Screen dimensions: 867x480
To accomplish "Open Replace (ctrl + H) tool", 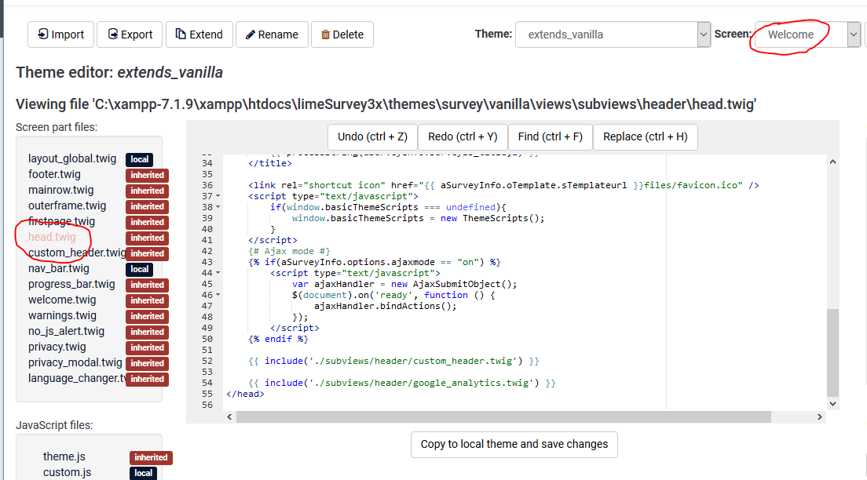I will click(x=645, y=136).
